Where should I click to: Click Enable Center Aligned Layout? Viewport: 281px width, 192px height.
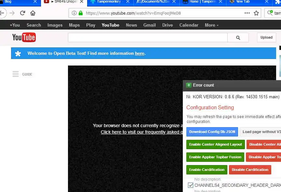pos(216,144)
